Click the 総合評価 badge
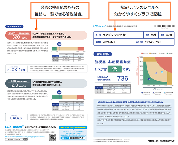 [x=103, y=54]
